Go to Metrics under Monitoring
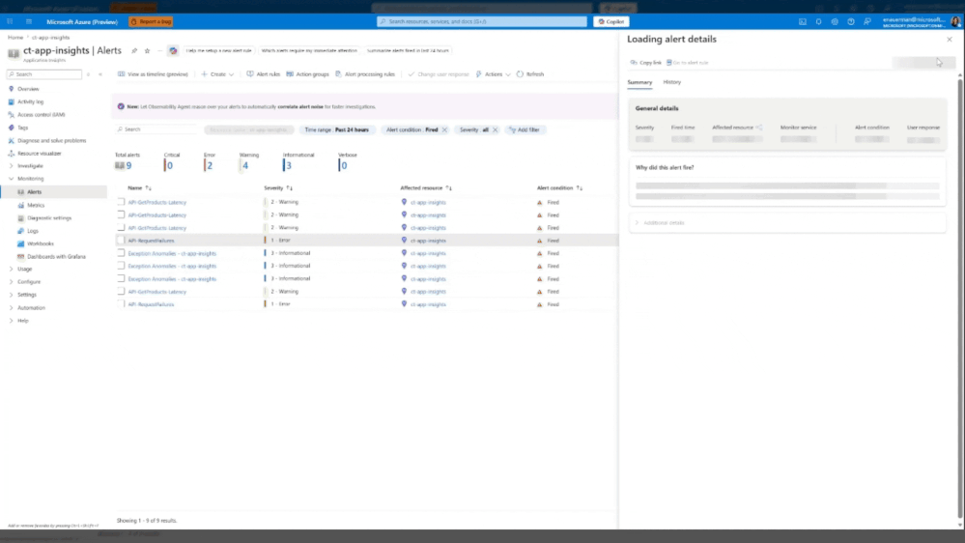This screenshot has height=543, width=965. pos(36,205)
